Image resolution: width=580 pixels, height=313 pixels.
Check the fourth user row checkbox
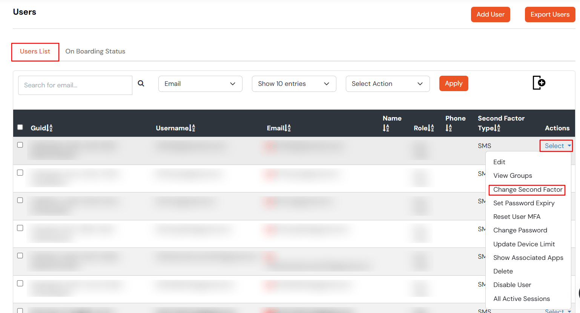(x=20, y=228)
